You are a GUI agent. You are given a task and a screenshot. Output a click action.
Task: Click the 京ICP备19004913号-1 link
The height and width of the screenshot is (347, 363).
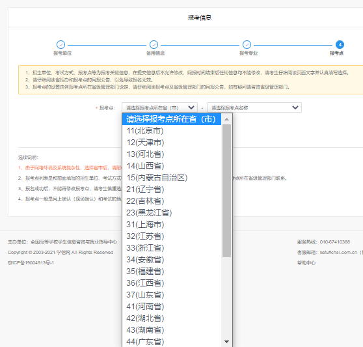[31, 262]
